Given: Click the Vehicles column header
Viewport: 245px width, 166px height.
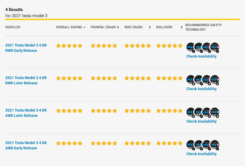Looking at the screenshot, I should 13,27.
